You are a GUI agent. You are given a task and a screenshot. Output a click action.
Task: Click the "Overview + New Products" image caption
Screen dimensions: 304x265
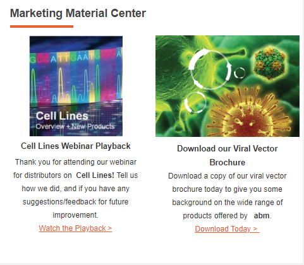pos(75,126)
